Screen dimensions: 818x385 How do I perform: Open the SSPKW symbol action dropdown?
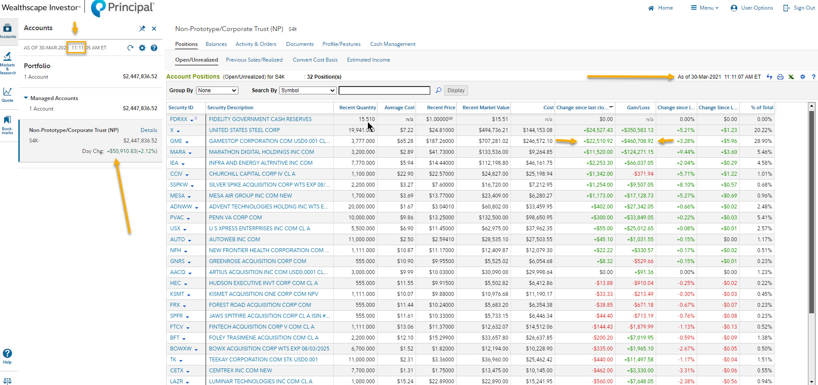(x=192, y=186)
